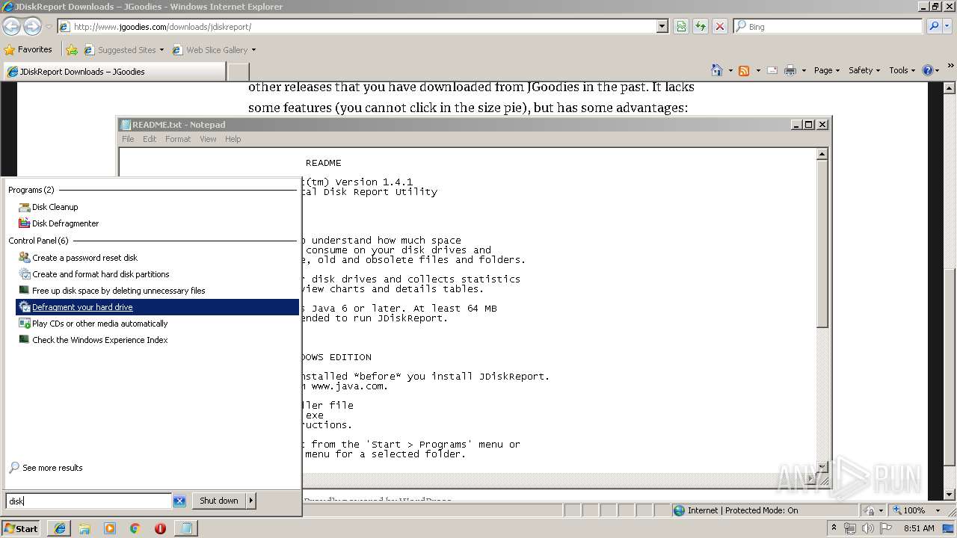The height and width of the screenshot is (538, 957).
Task: Click the Stop loading icon
Action: (x=720, y=27)
